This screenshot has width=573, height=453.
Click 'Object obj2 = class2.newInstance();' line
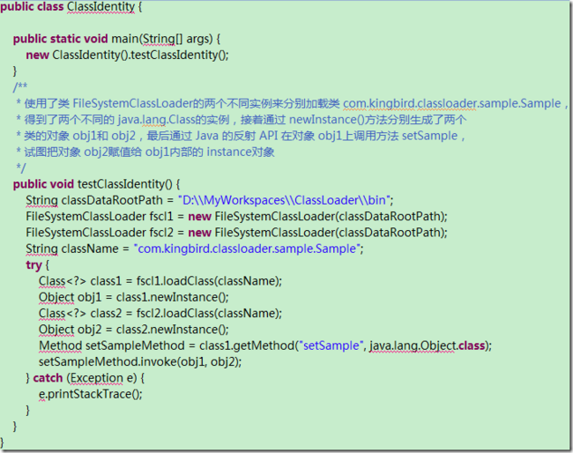click(x=134, y=330)
